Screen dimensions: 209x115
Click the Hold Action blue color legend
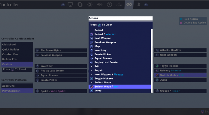pyautogui.click(x=181, y=19)
